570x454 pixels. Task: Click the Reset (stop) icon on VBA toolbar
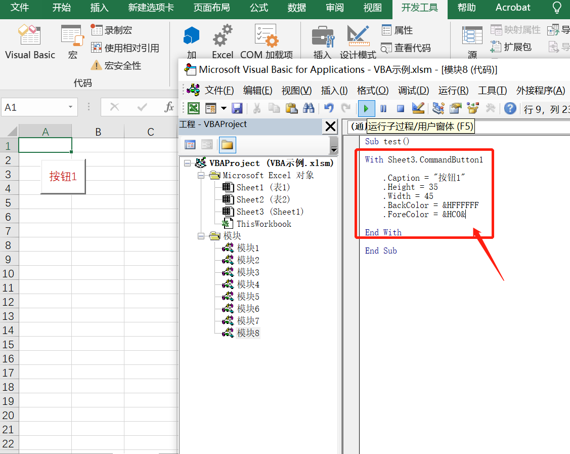[x=400, y=108]
